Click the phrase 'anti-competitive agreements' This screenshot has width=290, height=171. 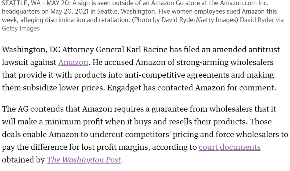(177, 75)
